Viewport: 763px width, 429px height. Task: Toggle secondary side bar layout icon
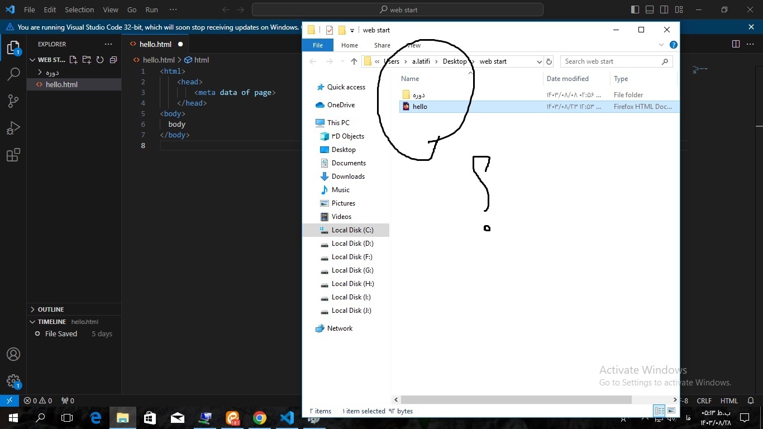[x=664, y=9]
